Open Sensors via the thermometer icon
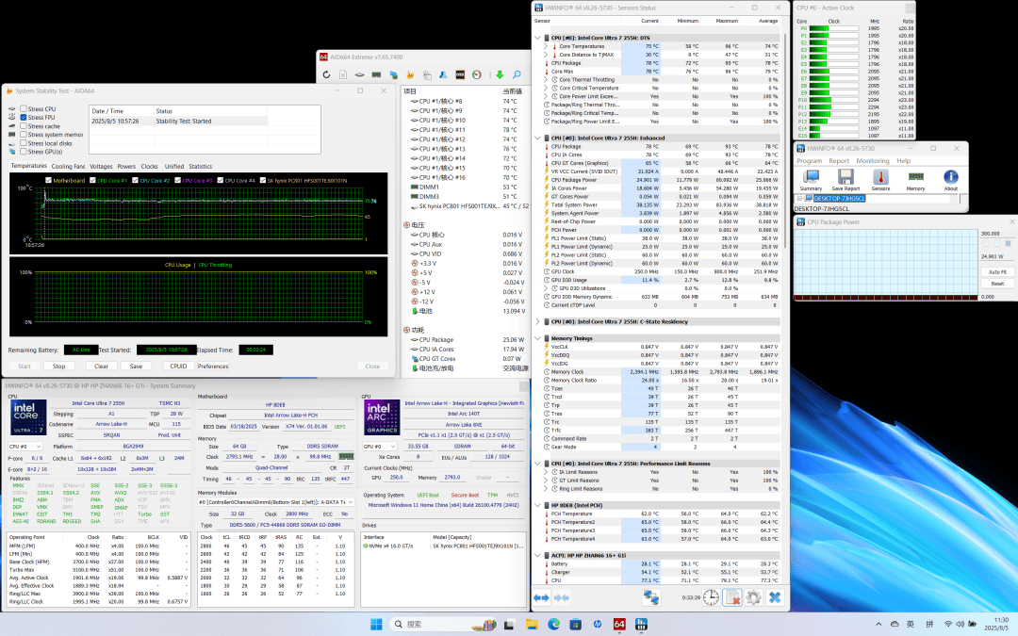This screenshot has height=636, width=1018. pyautogui.click(x=880, y=178)
